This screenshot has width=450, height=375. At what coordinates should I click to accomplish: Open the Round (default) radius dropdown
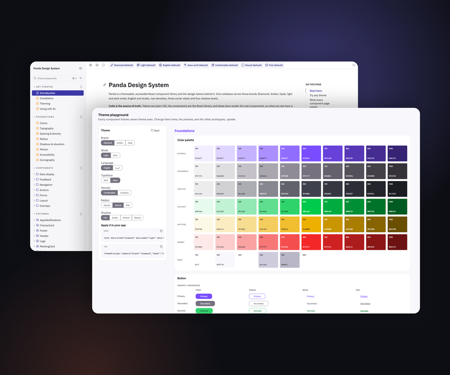click(x=252, y=65)
